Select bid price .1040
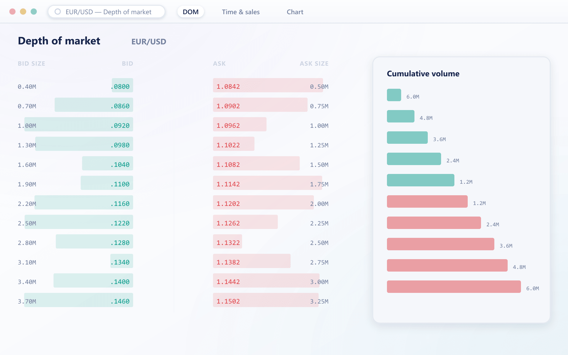 [120, 165]
